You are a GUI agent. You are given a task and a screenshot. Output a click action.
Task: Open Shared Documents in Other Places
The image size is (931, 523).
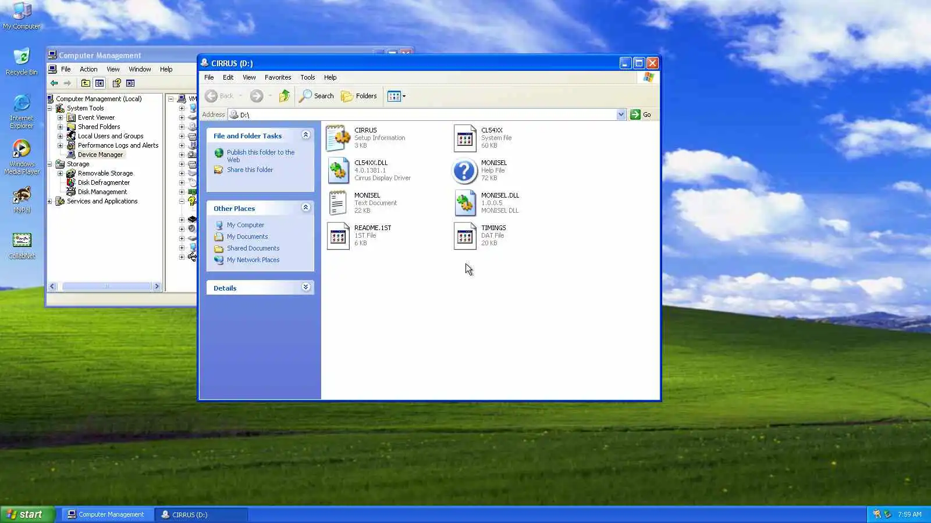(253, 248)
